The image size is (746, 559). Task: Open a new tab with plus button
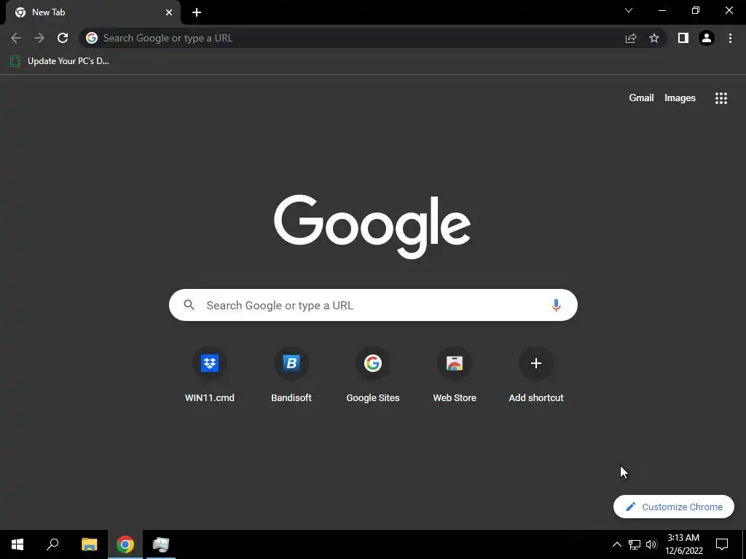(x=197, y=12)
